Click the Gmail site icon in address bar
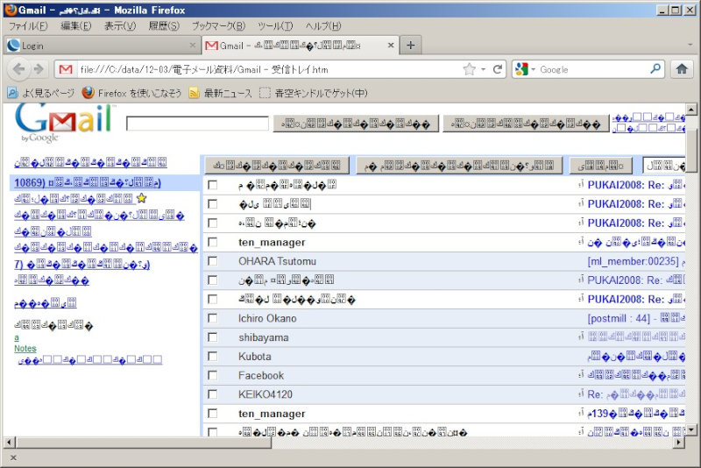Image resolution: width=701 pixels, height=468 pixels. click(x=66, y=69)
